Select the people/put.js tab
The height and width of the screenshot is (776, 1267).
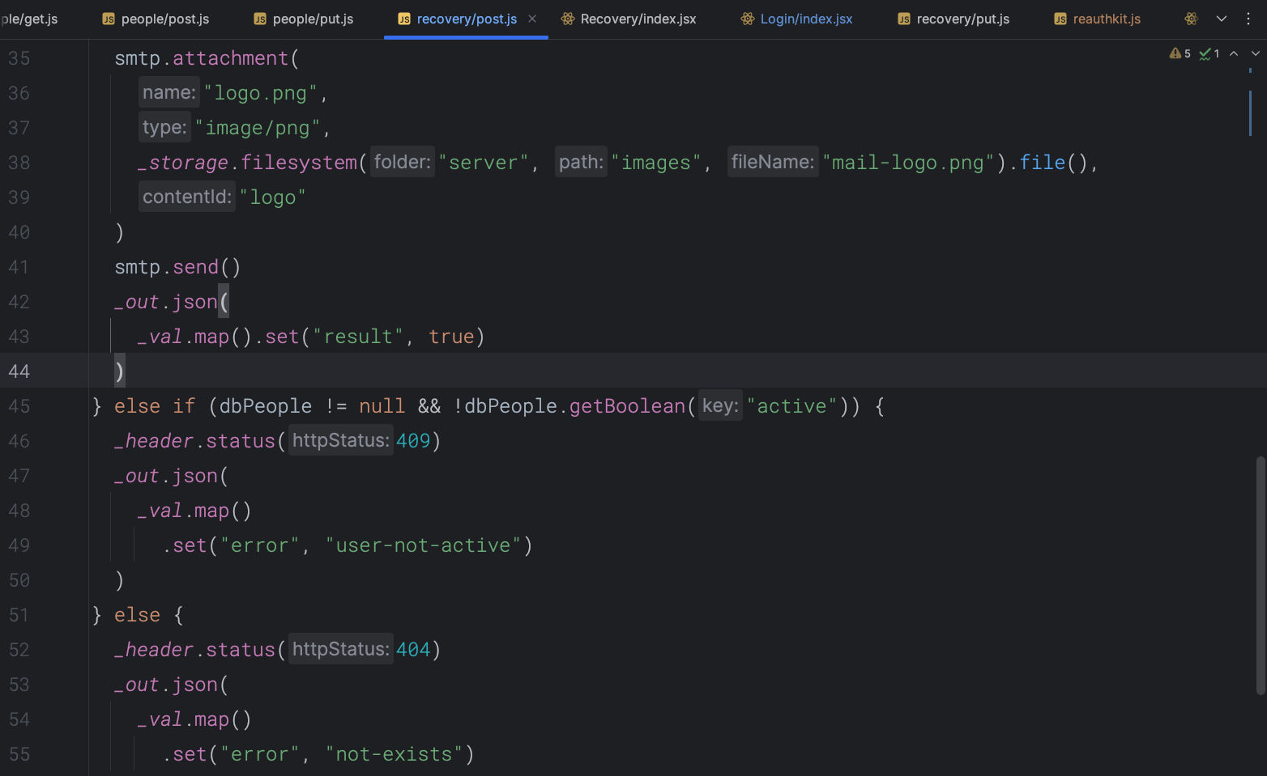pos(313,19)
